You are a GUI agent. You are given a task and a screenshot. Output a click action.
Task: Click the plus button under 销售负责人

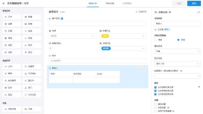(x=51, y=48)
